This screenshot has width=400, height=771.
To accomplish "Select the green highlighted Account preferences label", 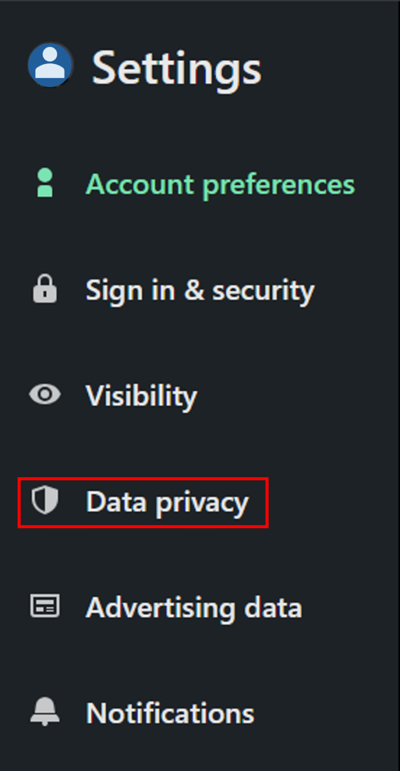I will (x=220, y=184).
